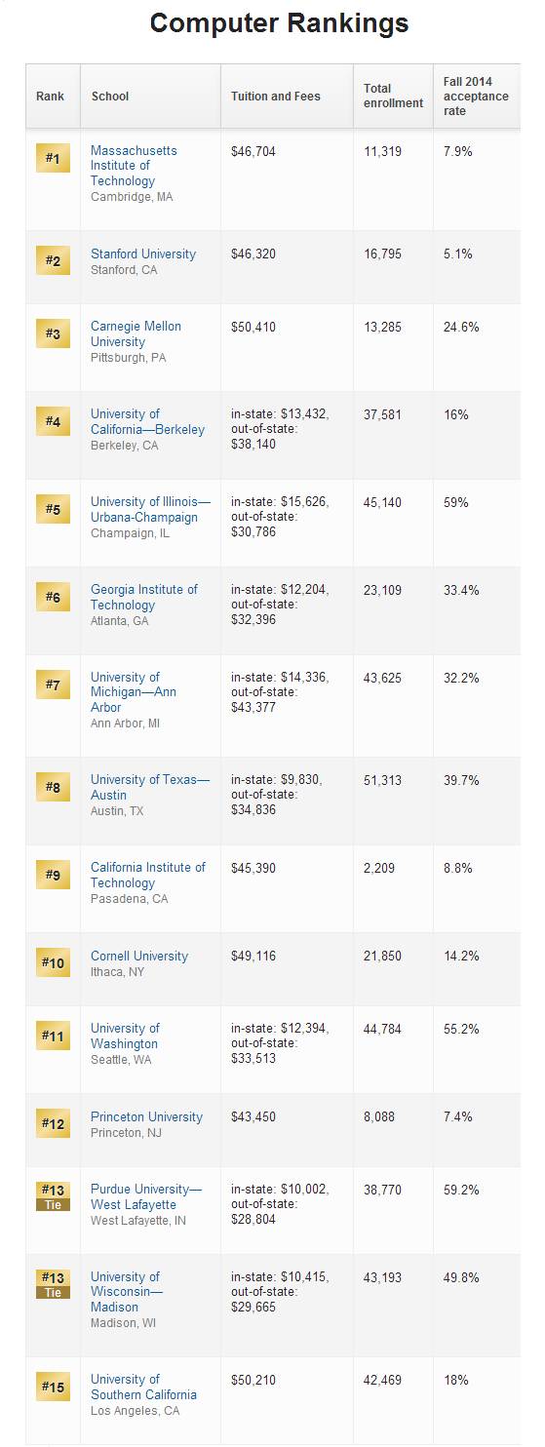Click the #5 gold rank badge
The height and width of the screenshot is (1447, 545).
[x=53, y=509]
